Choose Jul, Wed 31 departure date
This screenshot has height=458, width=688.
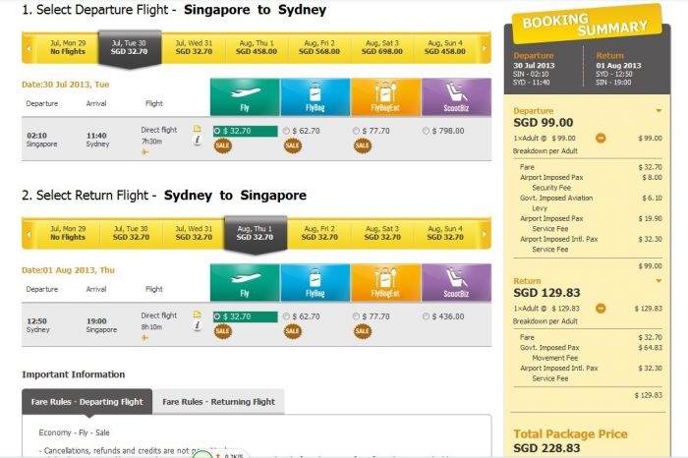(x=194, y=45)
